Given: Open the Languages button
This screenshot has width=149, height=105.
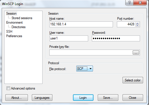Looking at the screenshot, I should (x=42, y=97).
